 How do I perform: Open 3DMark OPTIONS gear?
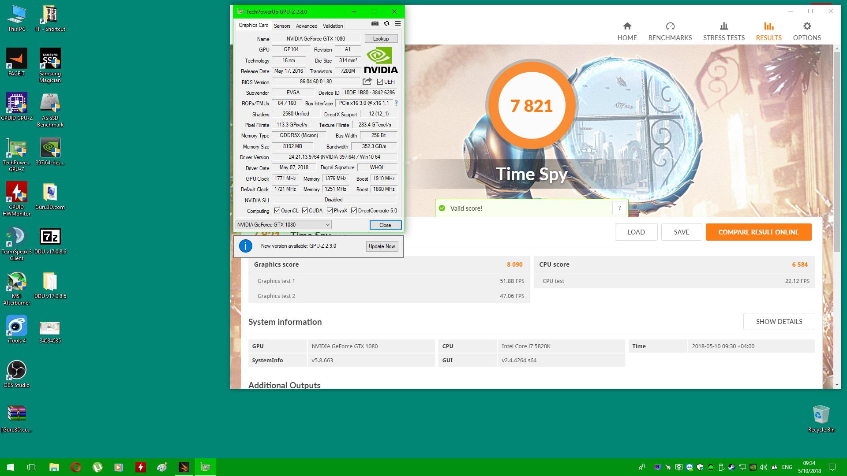(807, 32)
